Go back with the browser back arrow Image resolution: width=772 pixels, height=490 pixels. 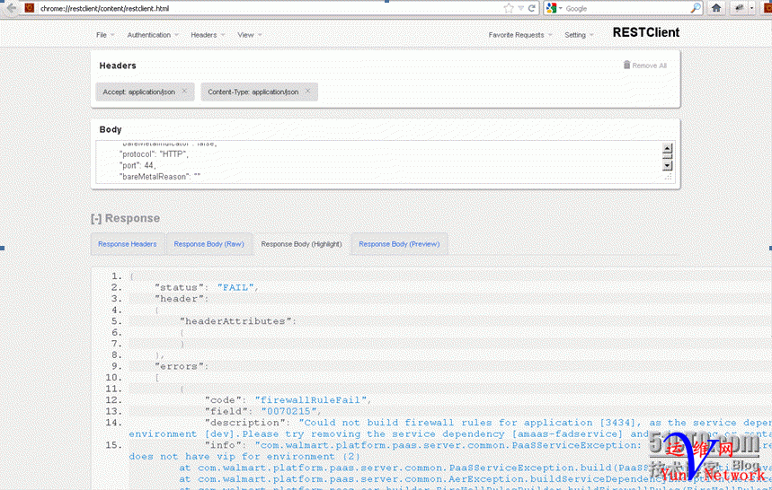point(11,8)
